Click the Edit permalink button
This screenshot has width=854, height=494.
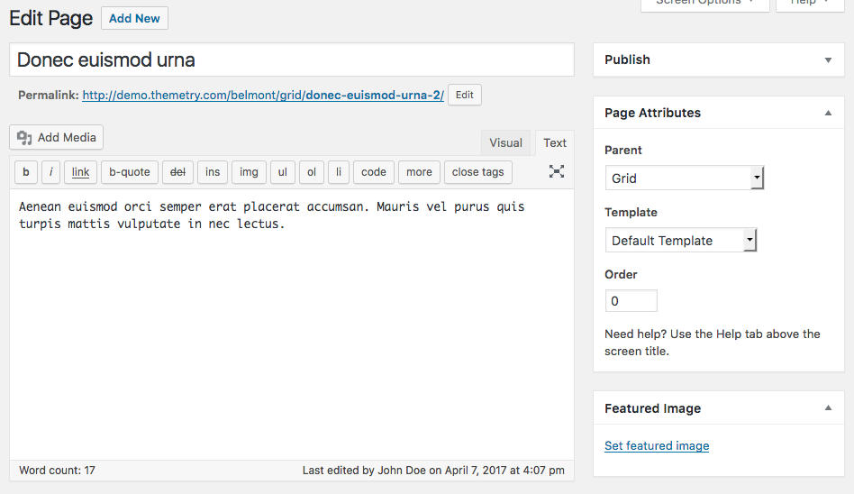(465, 95)
